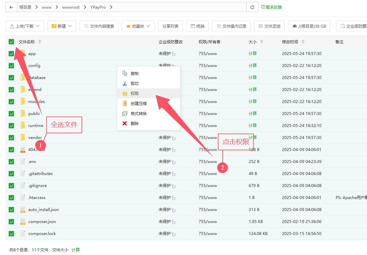Image resolution: width=367 pixels, height=255 pixels.
Task: Select 格式转换 in context menu
Action: (149, 114)
